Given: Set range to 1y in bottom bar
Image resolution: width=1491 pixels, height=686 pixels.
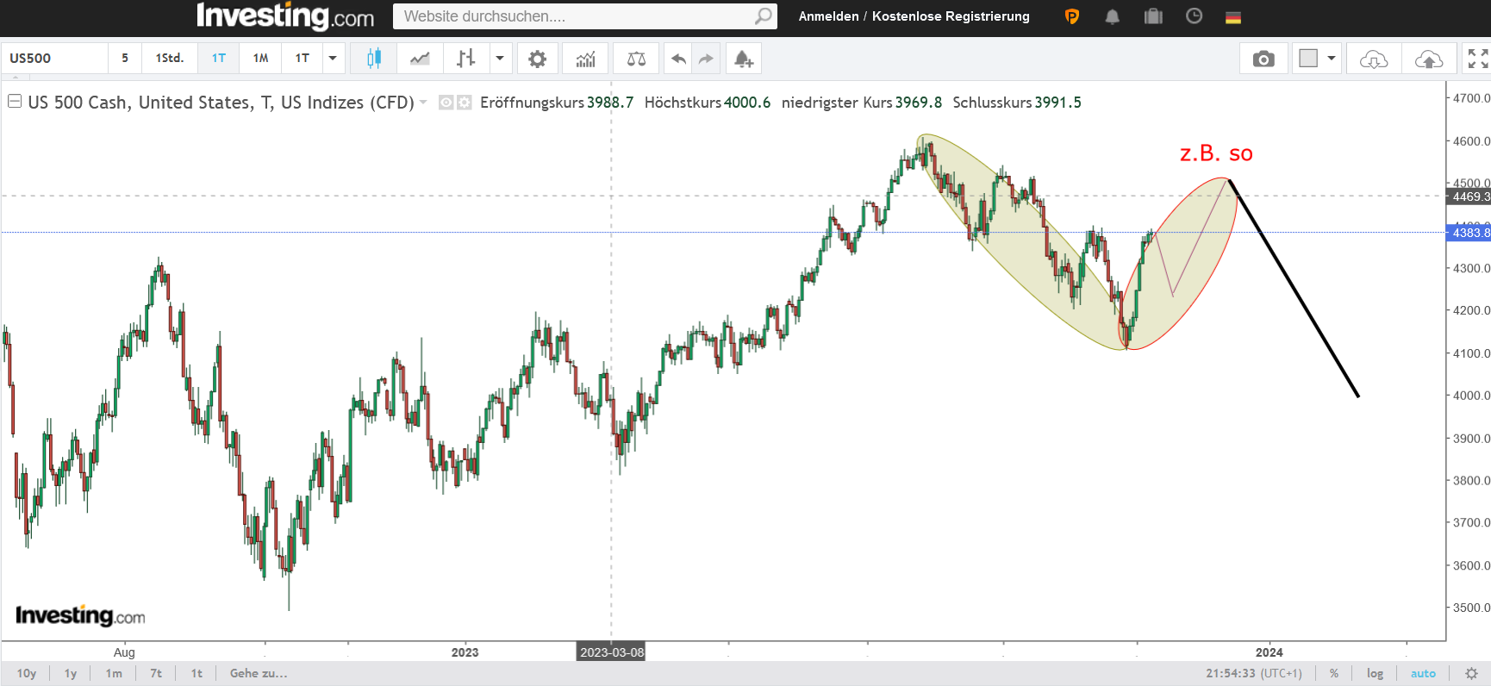Looking at the screenshot, I should (71, 673).
